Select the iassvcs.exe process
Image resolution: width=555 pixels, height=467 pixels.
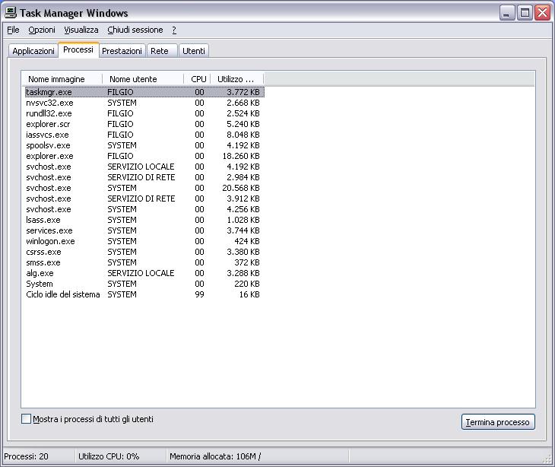click(x=144, y=135)
